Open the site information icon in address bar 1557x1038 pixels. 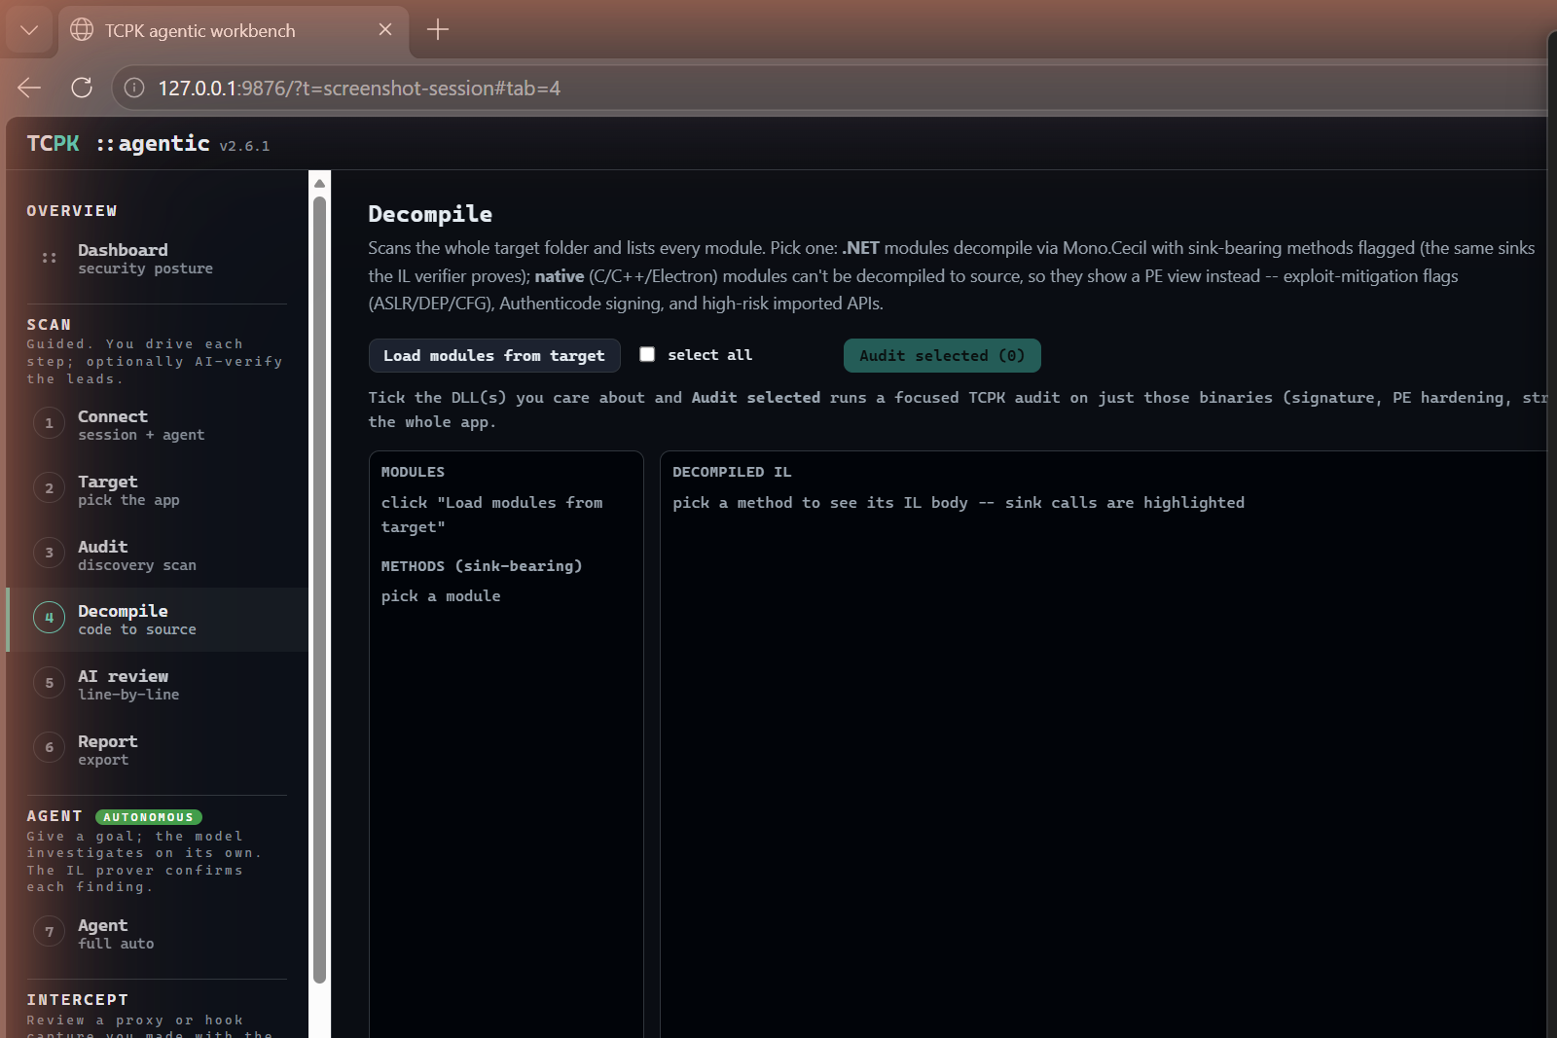(134, 88)
